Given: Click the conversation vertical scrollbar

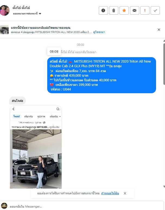Looking at the screenshot, I should (164, 64).
